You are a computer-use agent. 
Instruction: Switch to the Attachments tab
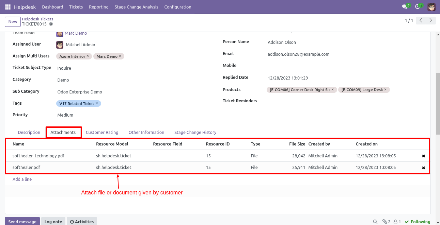click(x=63, y=132)
